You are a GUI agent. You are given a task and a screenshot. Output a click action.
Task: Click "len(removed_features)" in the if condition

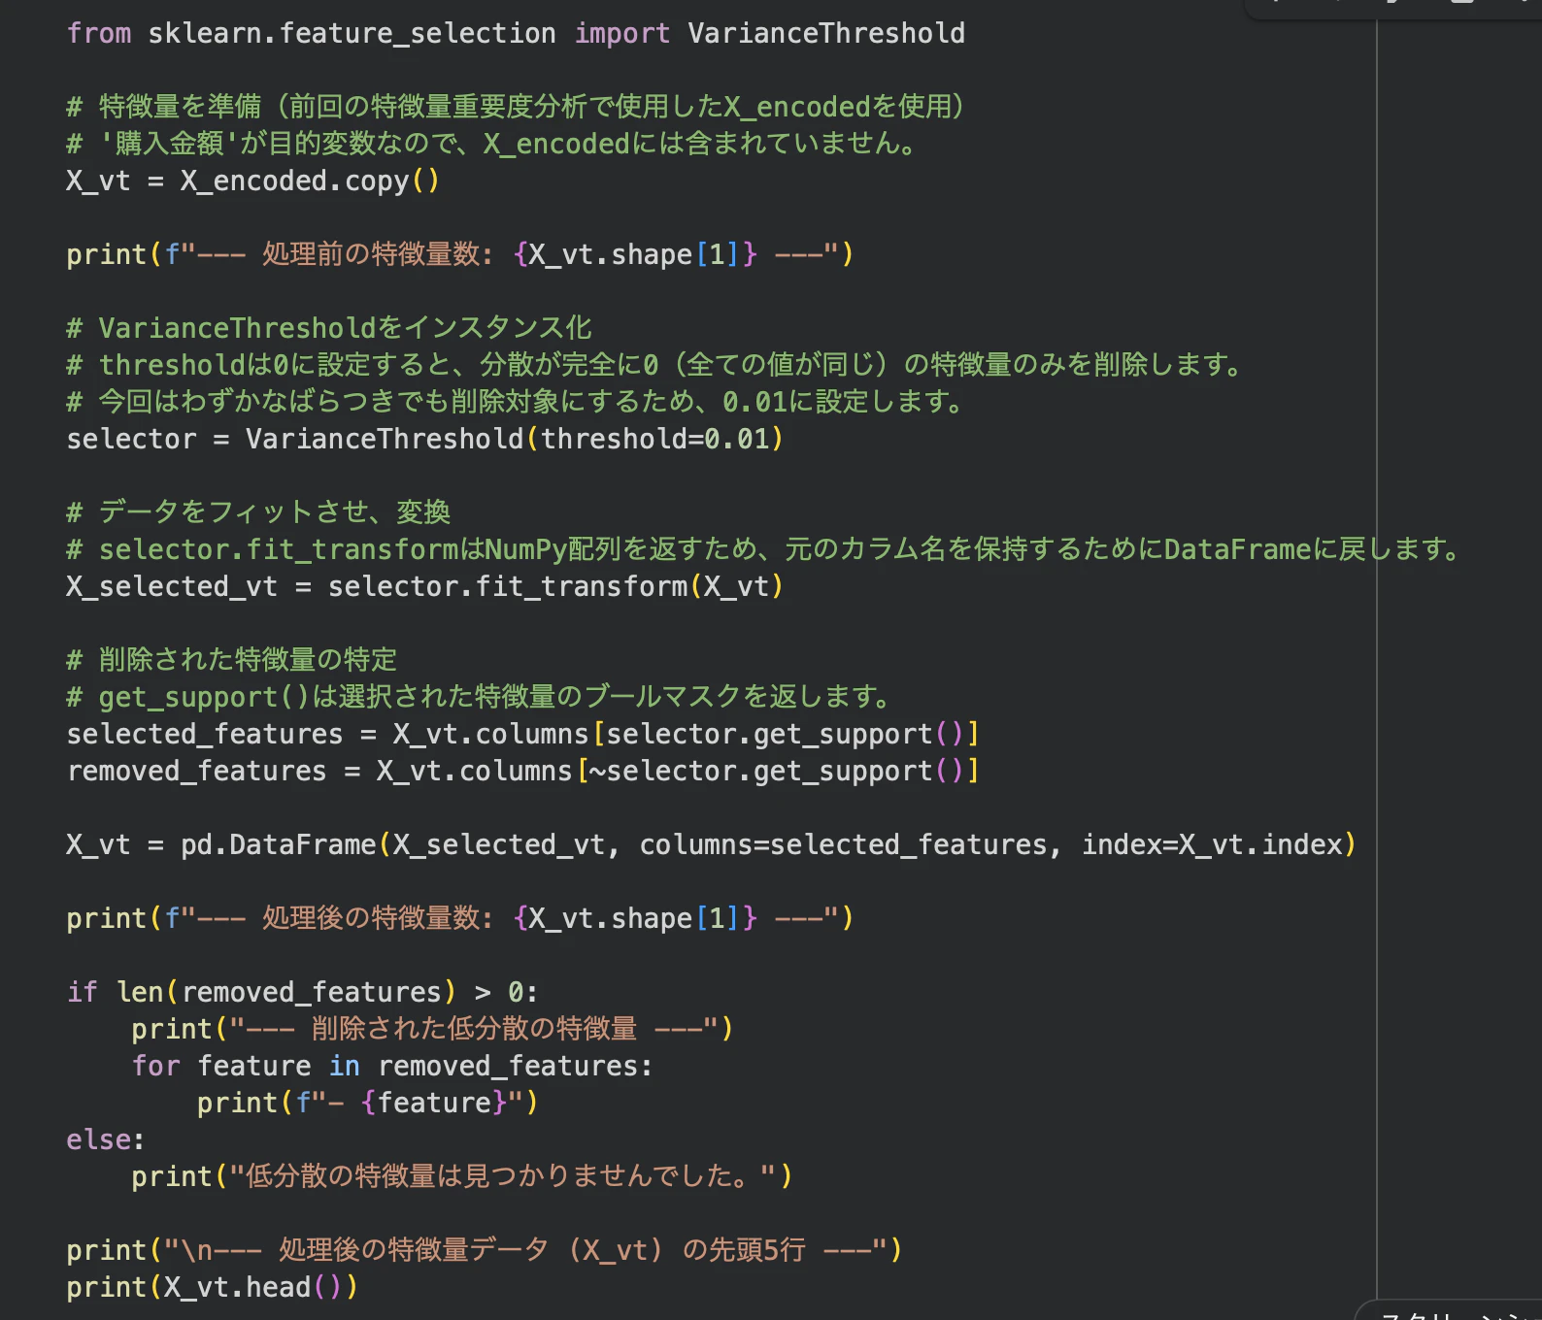click(x=286, y=992)
